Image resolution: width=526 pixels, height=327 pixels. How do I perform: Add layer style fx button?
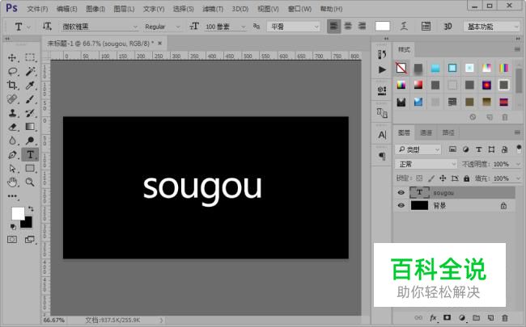pos(433,317)
